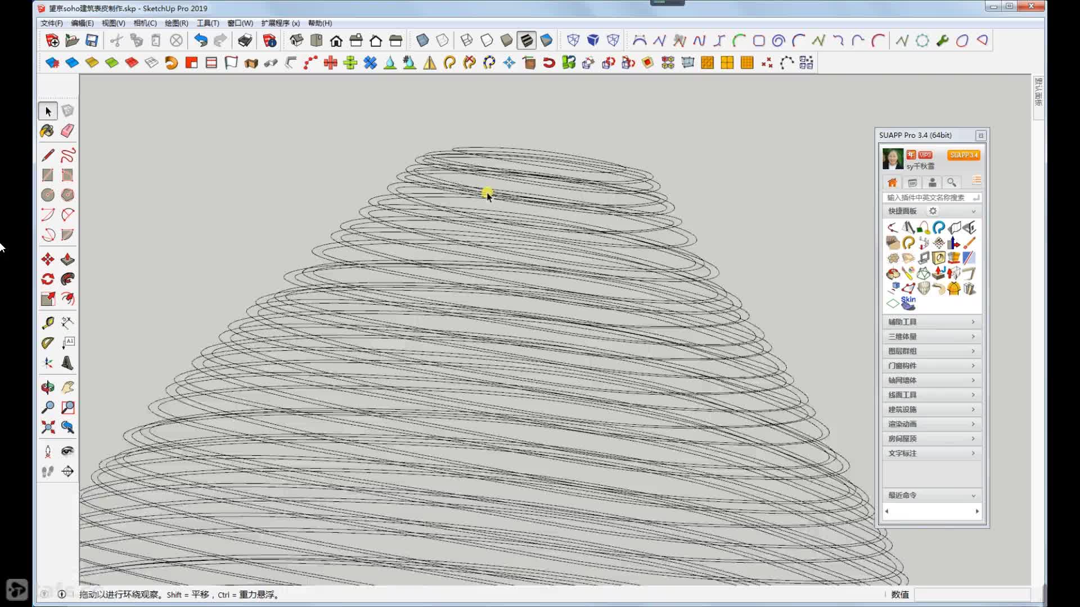Image resolution: width=1080 pixels, height=607 pixels.
Task: Pick the Paint Bucket tool
Action: point(47,131)
